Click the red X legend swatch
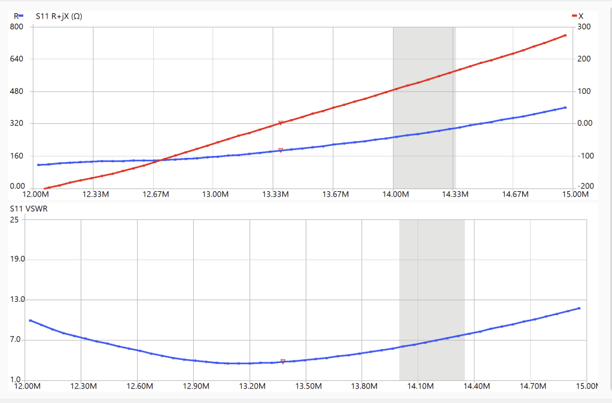Screen dimensions: 612x403 pyautogui.click(x=574, y=16)
